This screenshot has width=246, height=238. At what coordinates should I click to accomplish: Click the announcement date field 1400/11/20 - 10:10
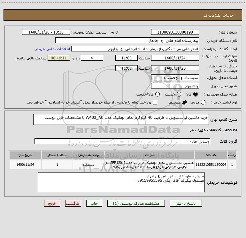(x=46, y=32)
